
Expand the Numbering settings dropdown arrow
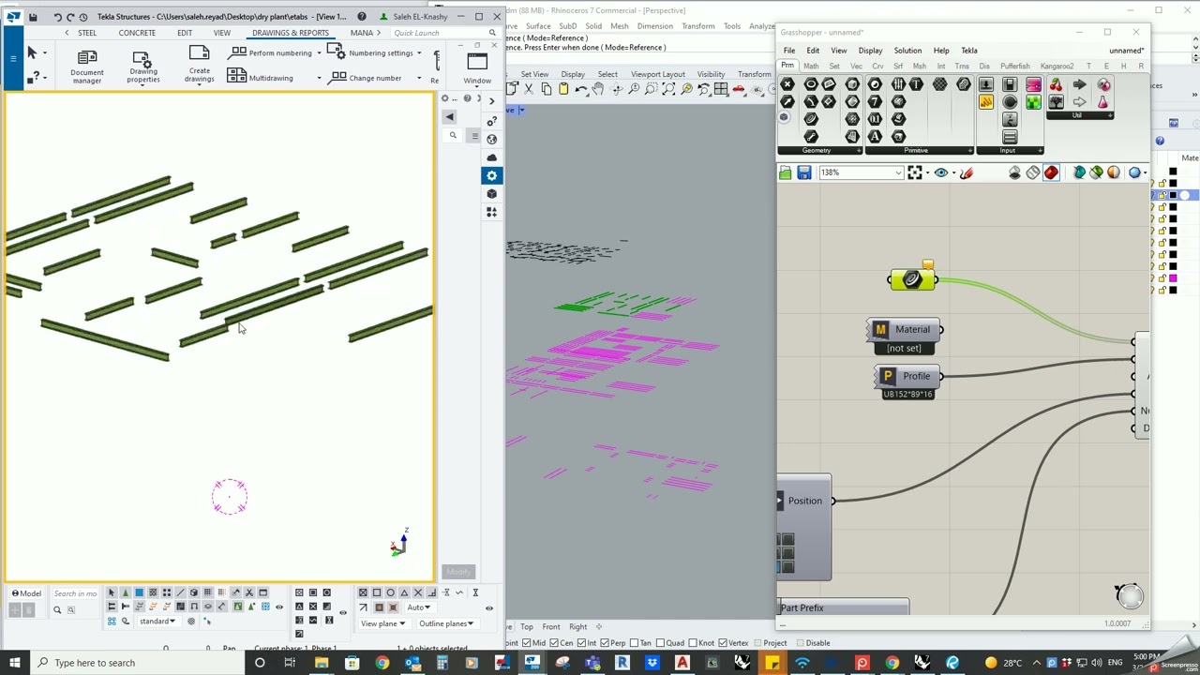[x=419, y=53]
